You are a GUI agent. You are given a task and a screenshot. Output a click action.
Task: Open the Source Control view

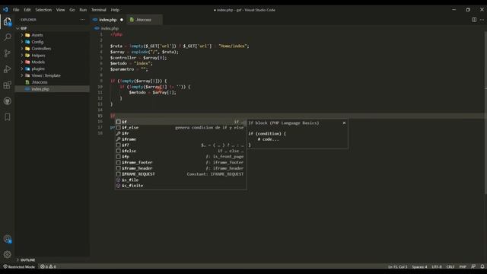[x=8, y=53]
